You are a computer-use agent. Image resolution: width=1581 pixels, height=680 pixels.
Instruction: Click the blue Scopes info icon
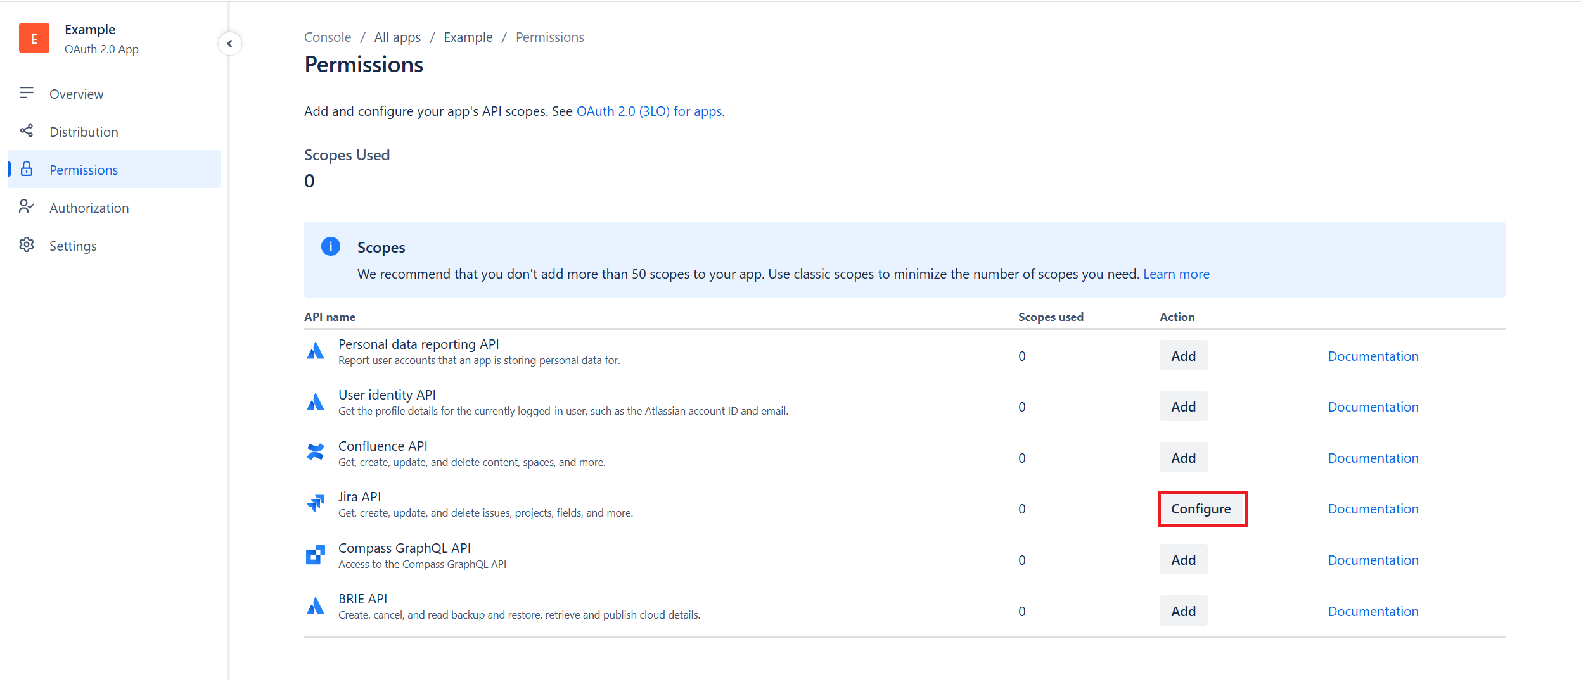(331, 246)
